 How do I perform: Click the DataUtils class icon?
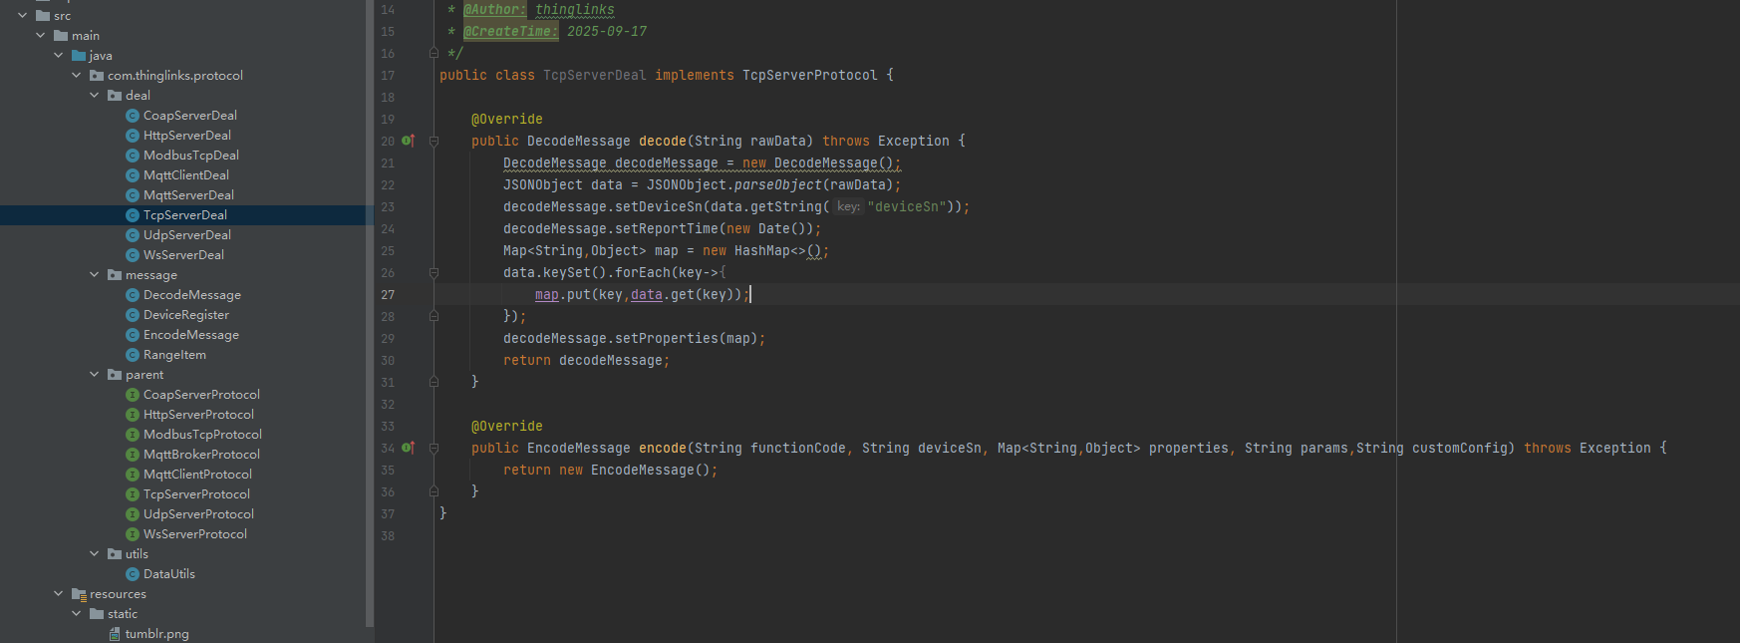(133, 574)
